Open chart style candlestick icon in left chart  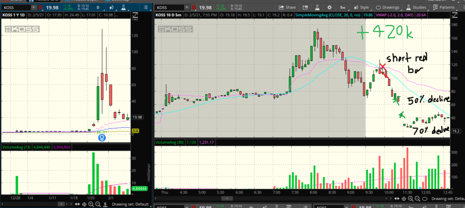(112, 7)
